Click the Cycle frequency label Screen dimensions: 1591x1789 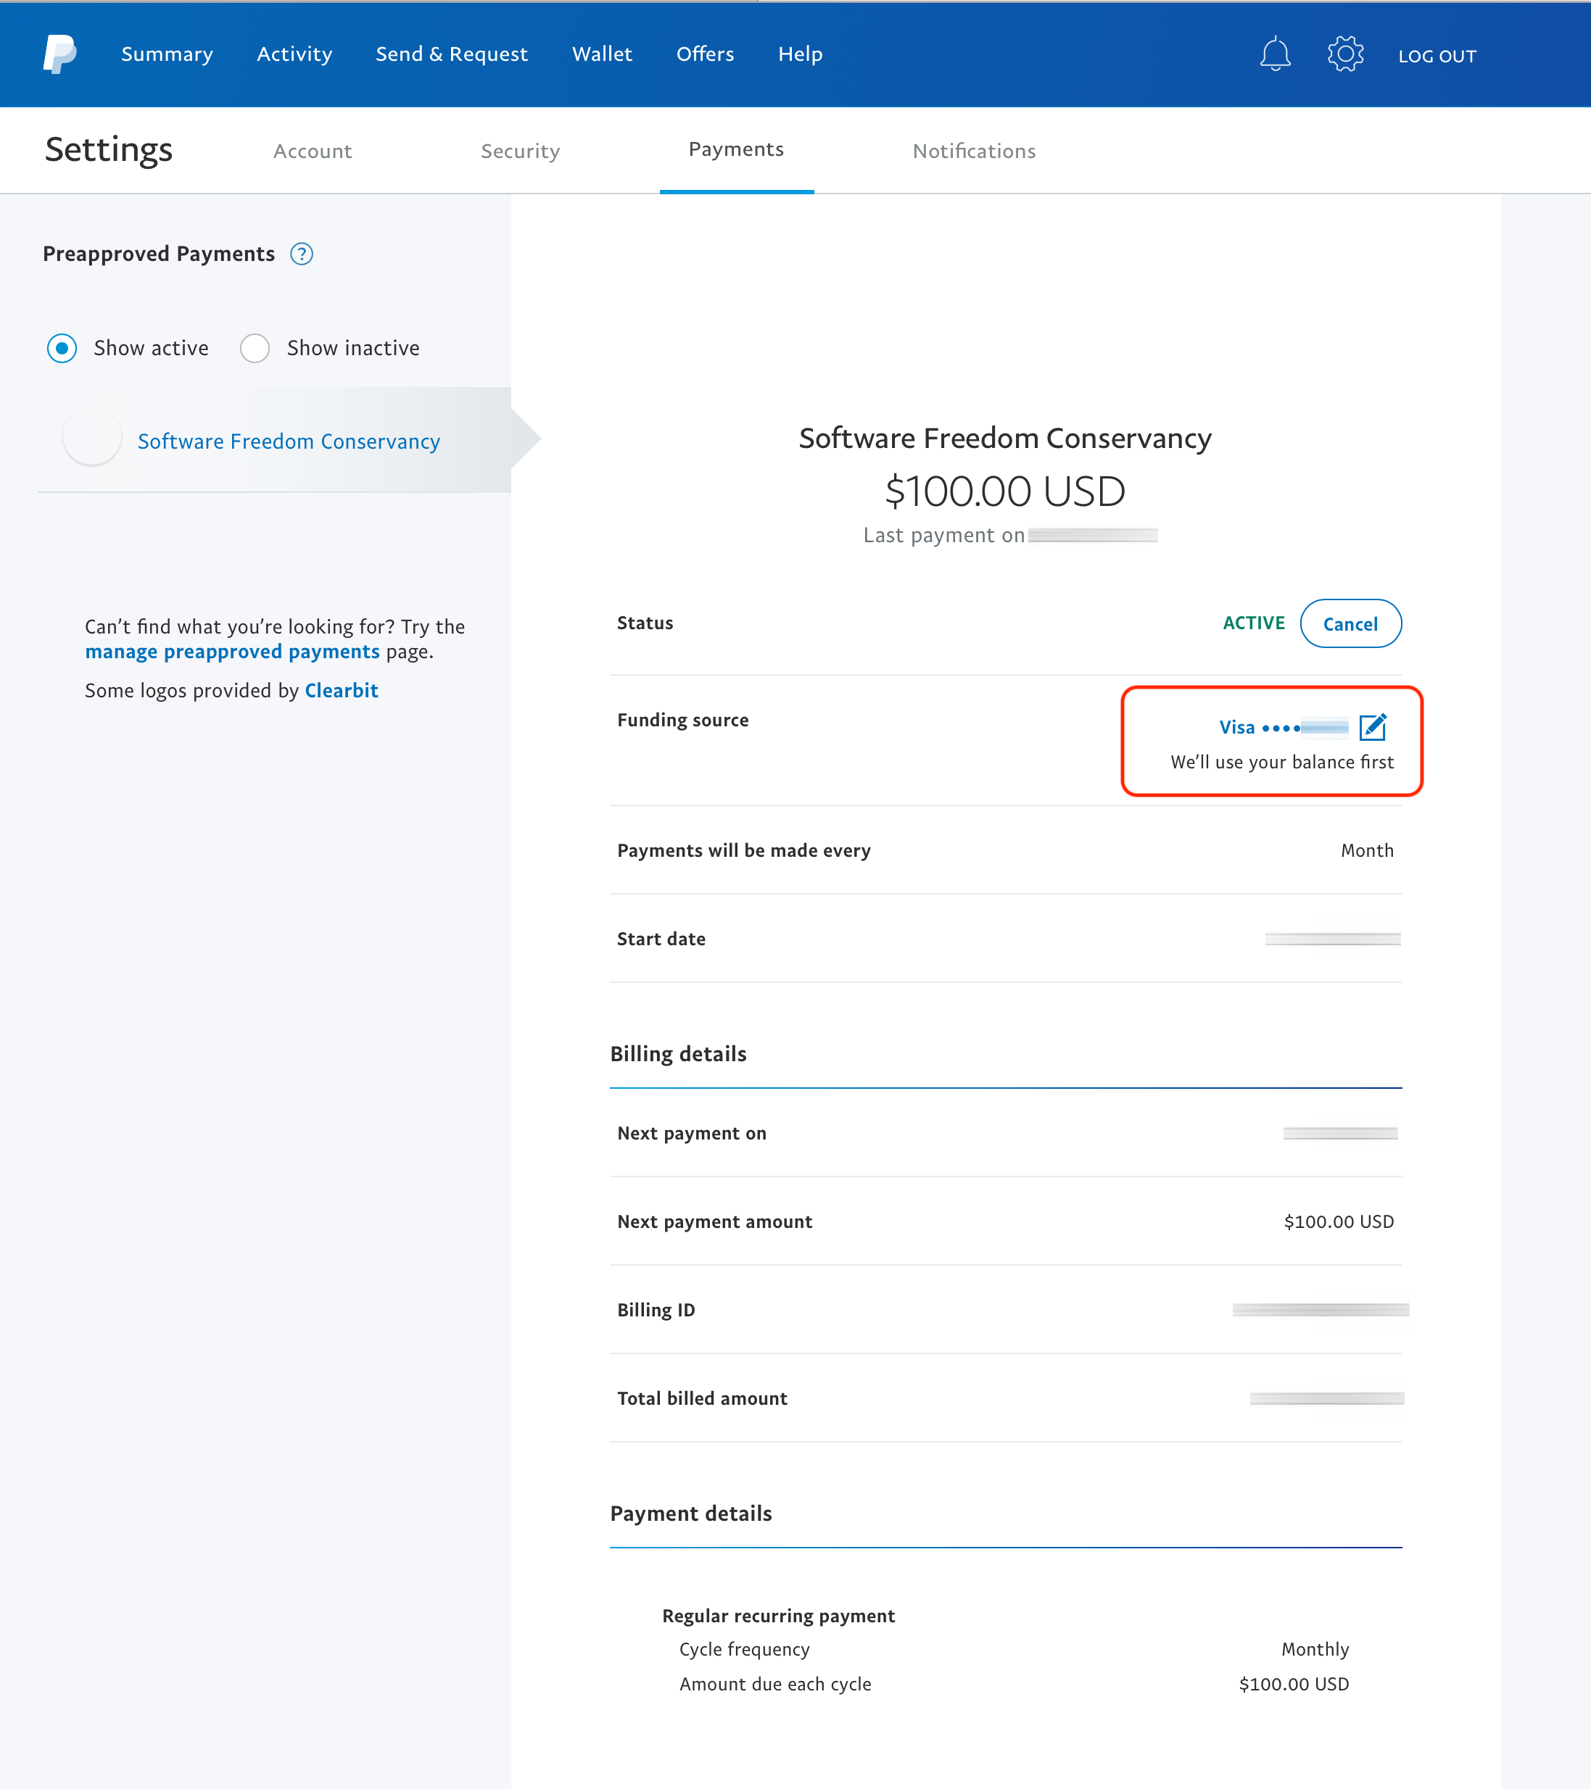(744, 1650)
